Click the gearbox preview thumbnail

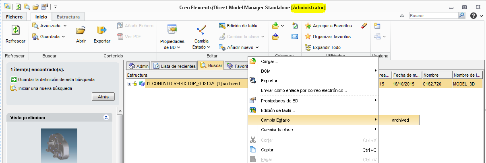[x=59, y=145]
